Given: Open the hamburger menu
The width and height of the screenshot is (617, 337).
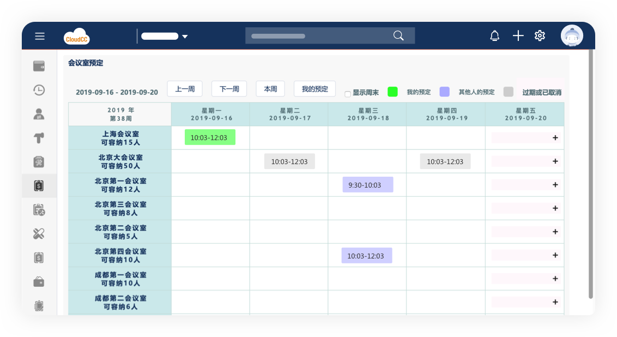Looking at the screenshot, I should tap(40, 36).
